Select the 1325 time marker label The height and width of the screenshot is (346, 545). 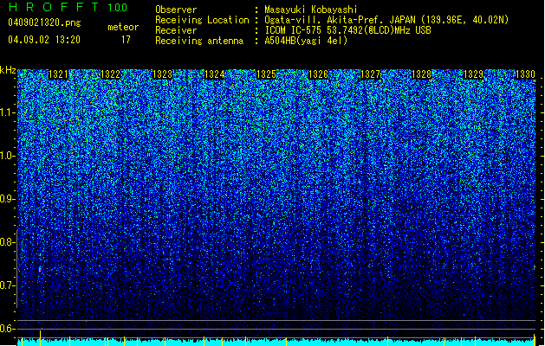tap(266, 74)
